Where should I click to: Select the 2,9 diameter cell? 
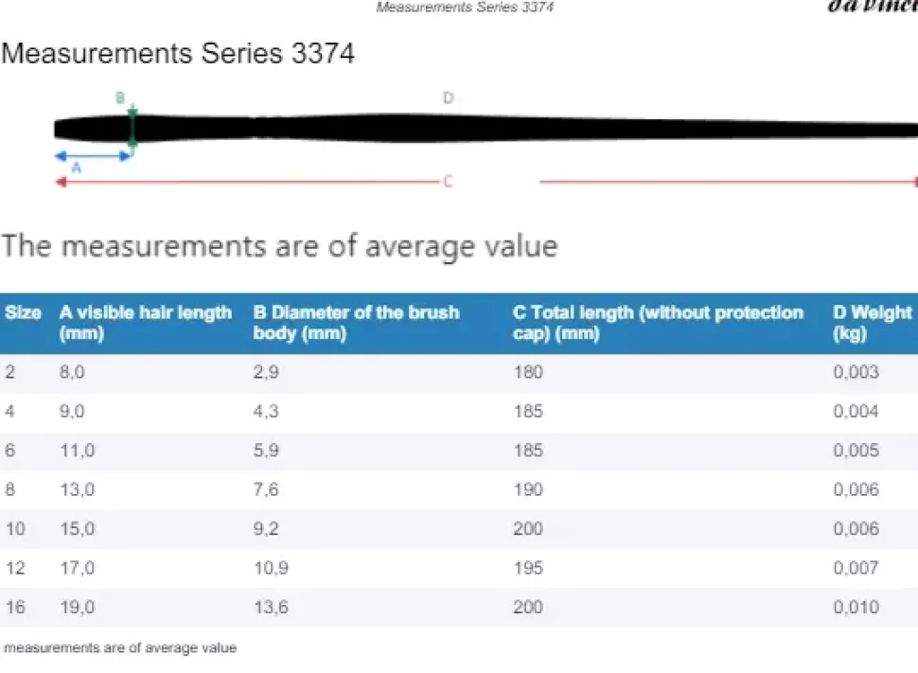pos(266,372)
